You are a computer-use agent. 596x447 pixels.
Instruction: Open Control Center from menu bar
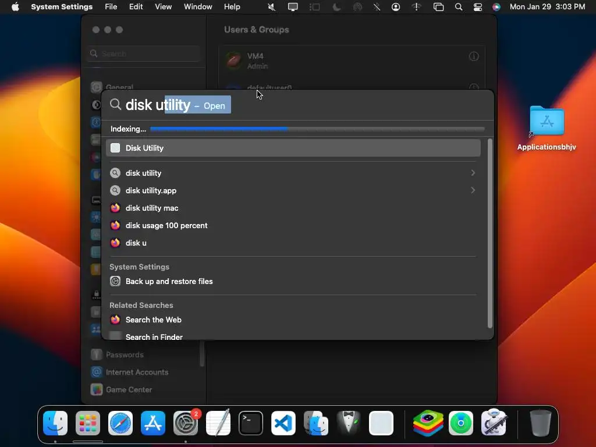[478, 7]
